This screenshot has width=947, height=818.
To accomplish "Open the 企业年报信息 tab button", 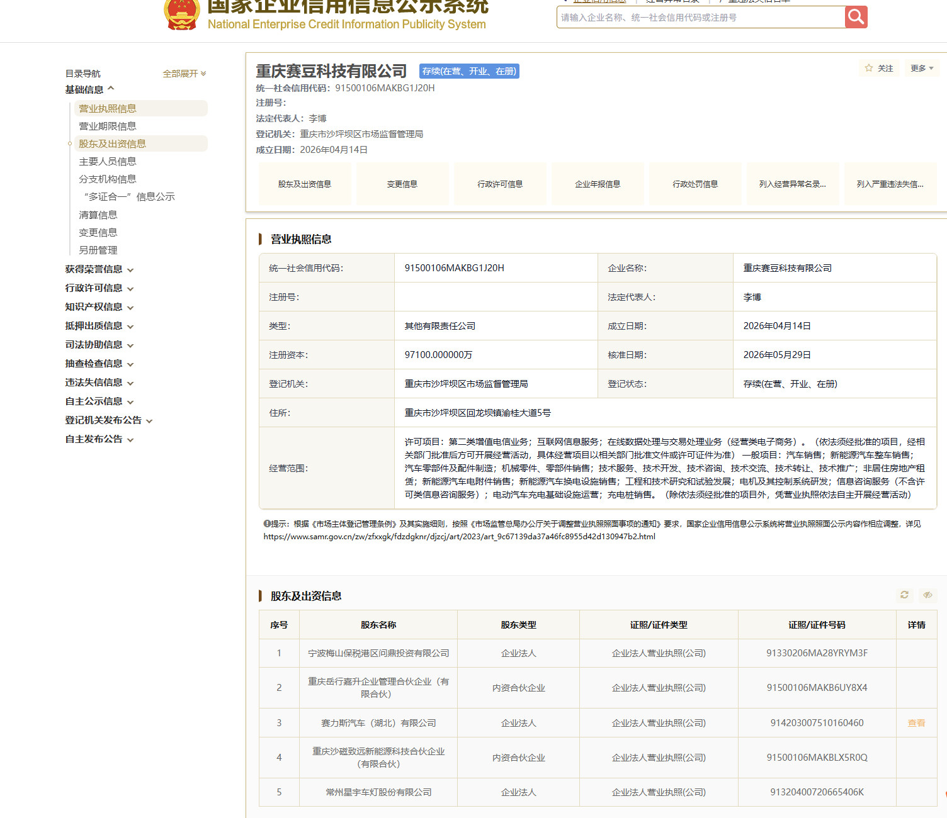I will (598, 184).
